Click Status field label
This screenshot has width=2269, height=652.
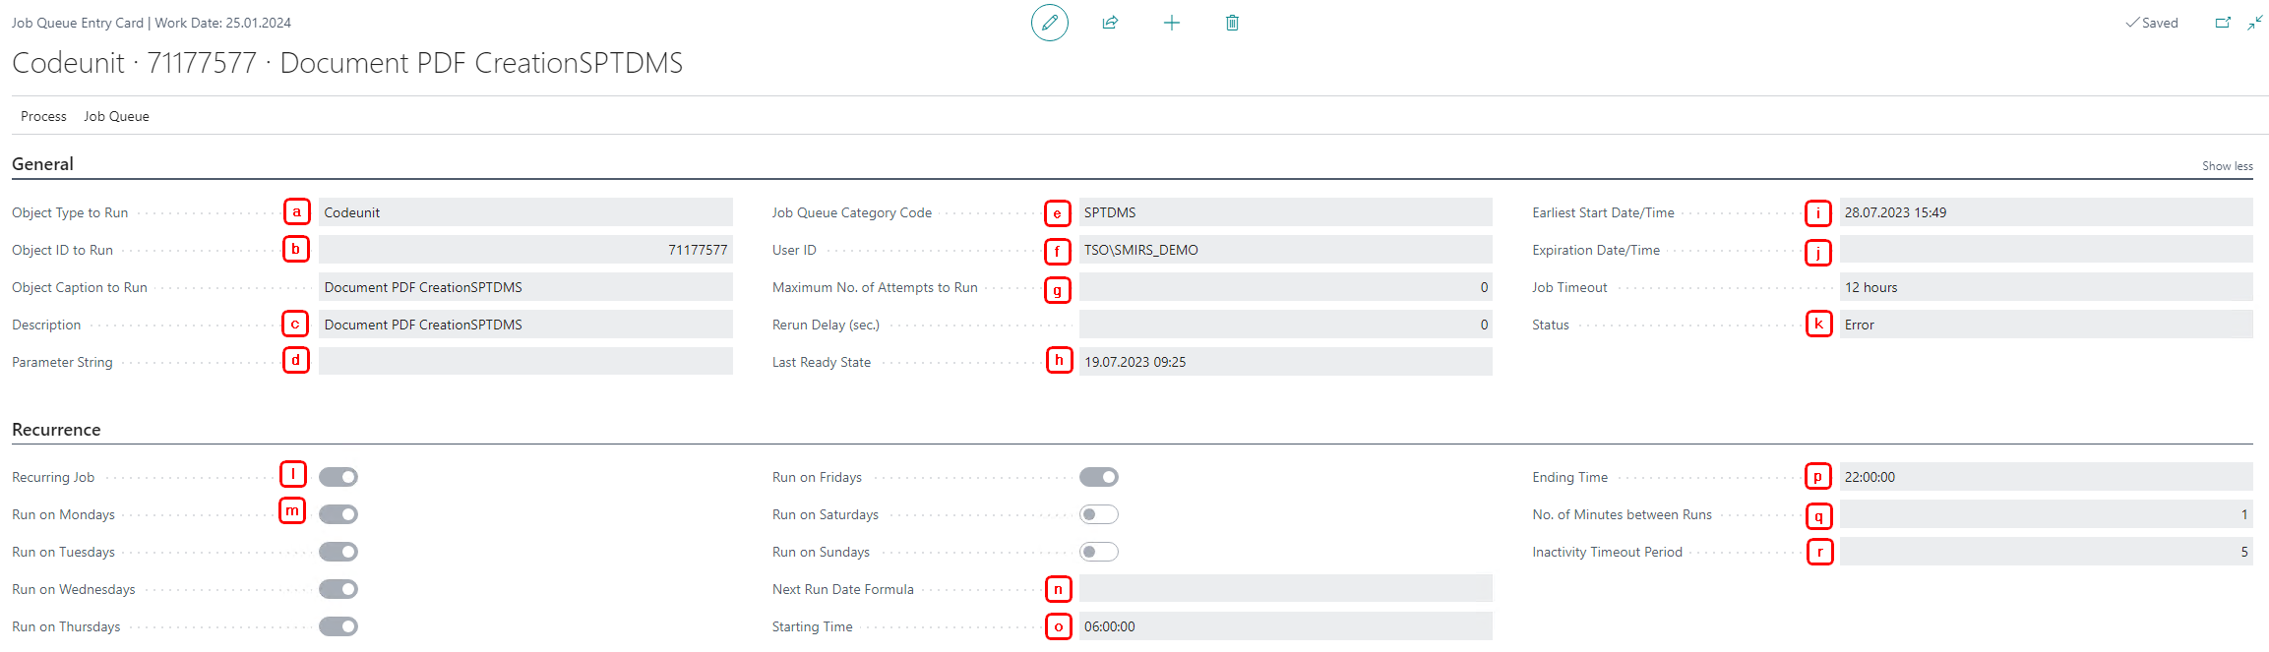click(x=1551, y=325)
